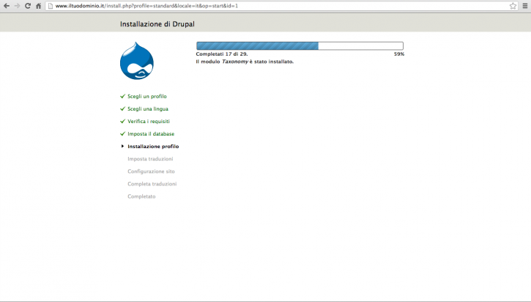Image resolution: width=531 pixels, height=302 pixels.
Task: Bookmark page with star icon
Action: click(x=513, y=6)
